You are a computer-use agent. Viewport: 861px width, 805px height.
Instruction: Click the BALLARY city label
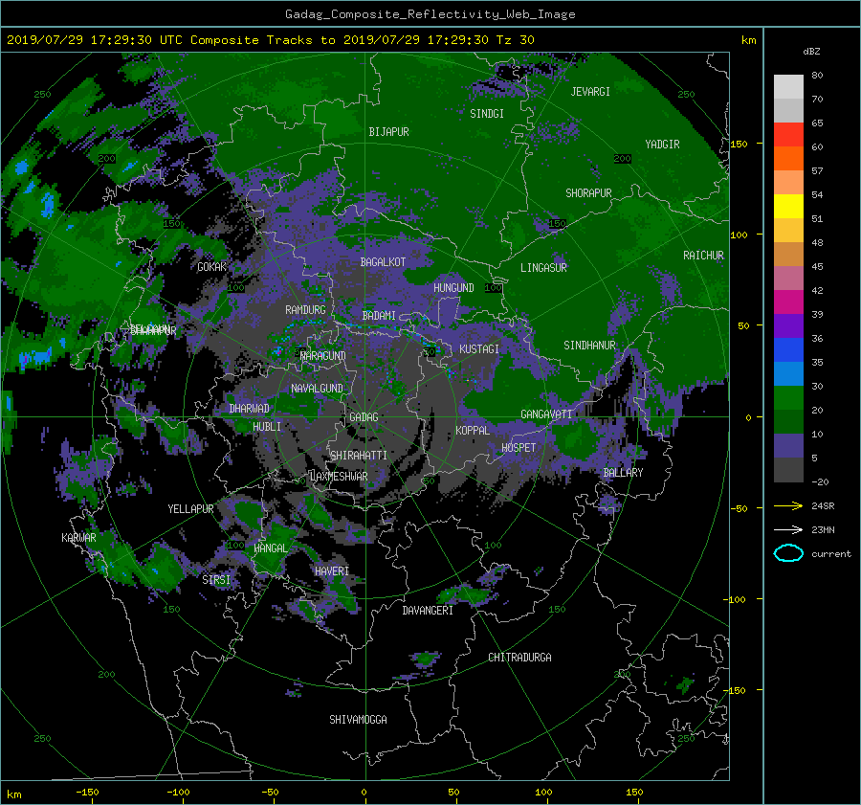point(623,473)
